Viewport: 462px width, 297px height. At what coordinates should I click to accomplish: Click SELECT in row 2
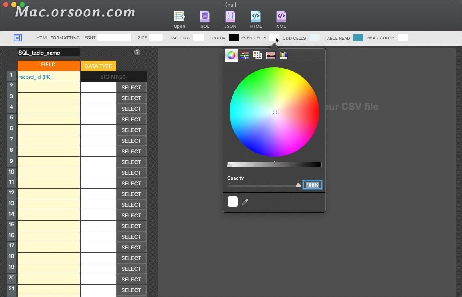click(131, 87)
